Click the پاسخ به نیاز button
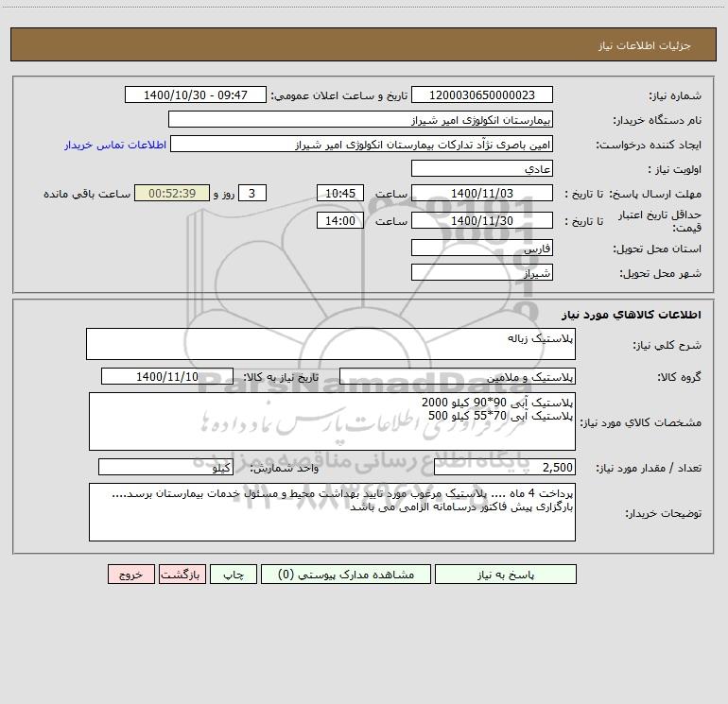Screen dimensions: 728x704 pyautogui.click(x=506, y=574)
